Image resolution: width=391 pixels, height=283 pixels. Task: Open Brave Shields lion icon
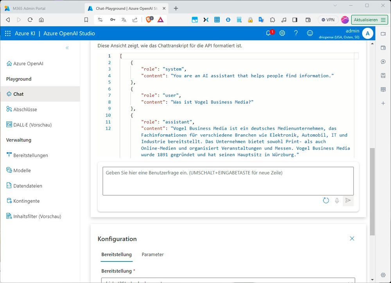point(149,20)
